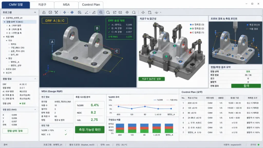Click datum C label in 3D view
The image size is (263, 148).
[x=117, y=51]
